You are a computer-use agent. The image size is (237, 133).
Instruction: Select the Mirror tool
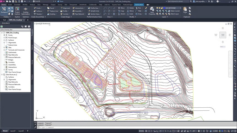[x=130, y=11]
